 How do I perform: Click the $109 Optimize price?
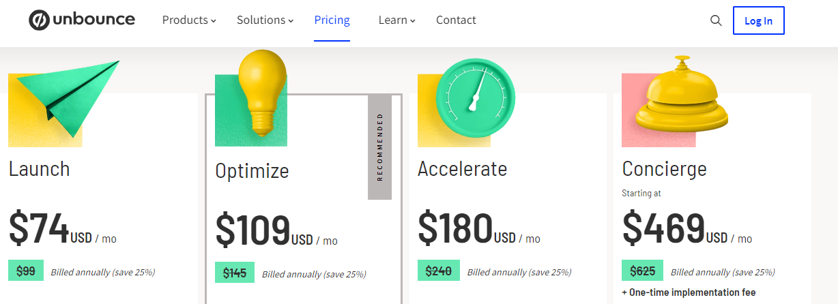[252, 230]
